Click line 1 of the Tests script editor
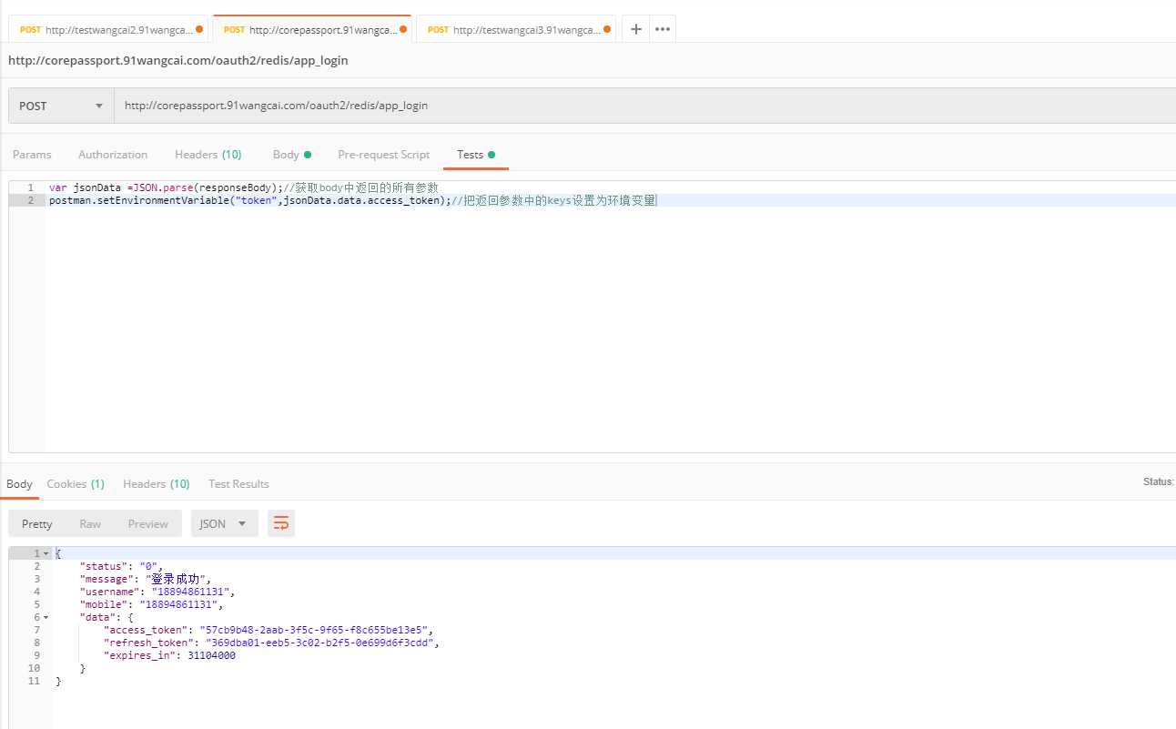1176x729 pixels. pyautogui.click(x=244, y=187)
